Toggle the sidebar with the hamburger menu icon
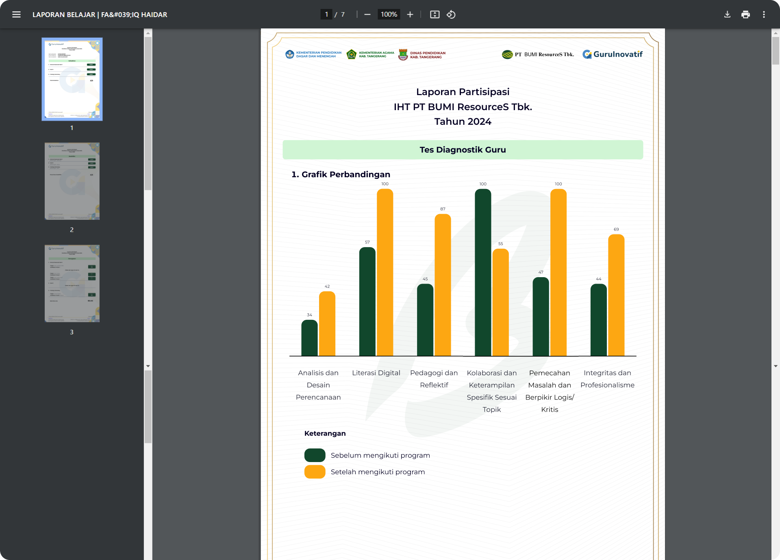 pos(16,15)
